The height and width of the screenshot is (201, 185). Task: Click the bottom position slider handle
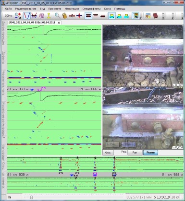[31, 197]
